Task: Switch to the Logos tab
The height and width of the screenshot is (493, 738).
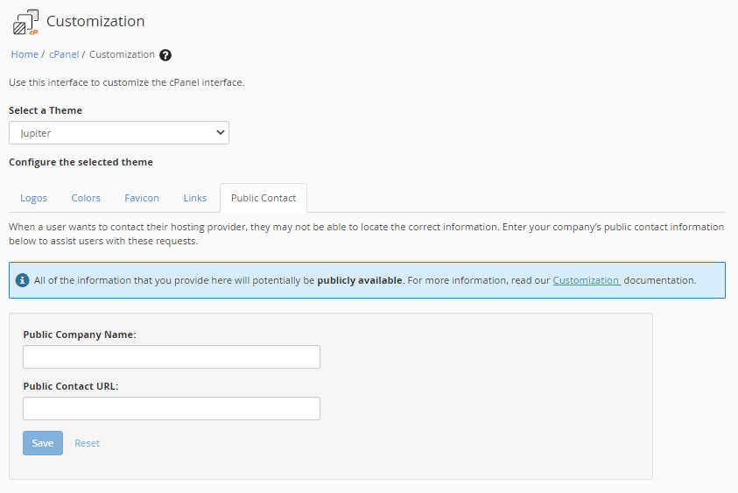Action: coord(34,198)
